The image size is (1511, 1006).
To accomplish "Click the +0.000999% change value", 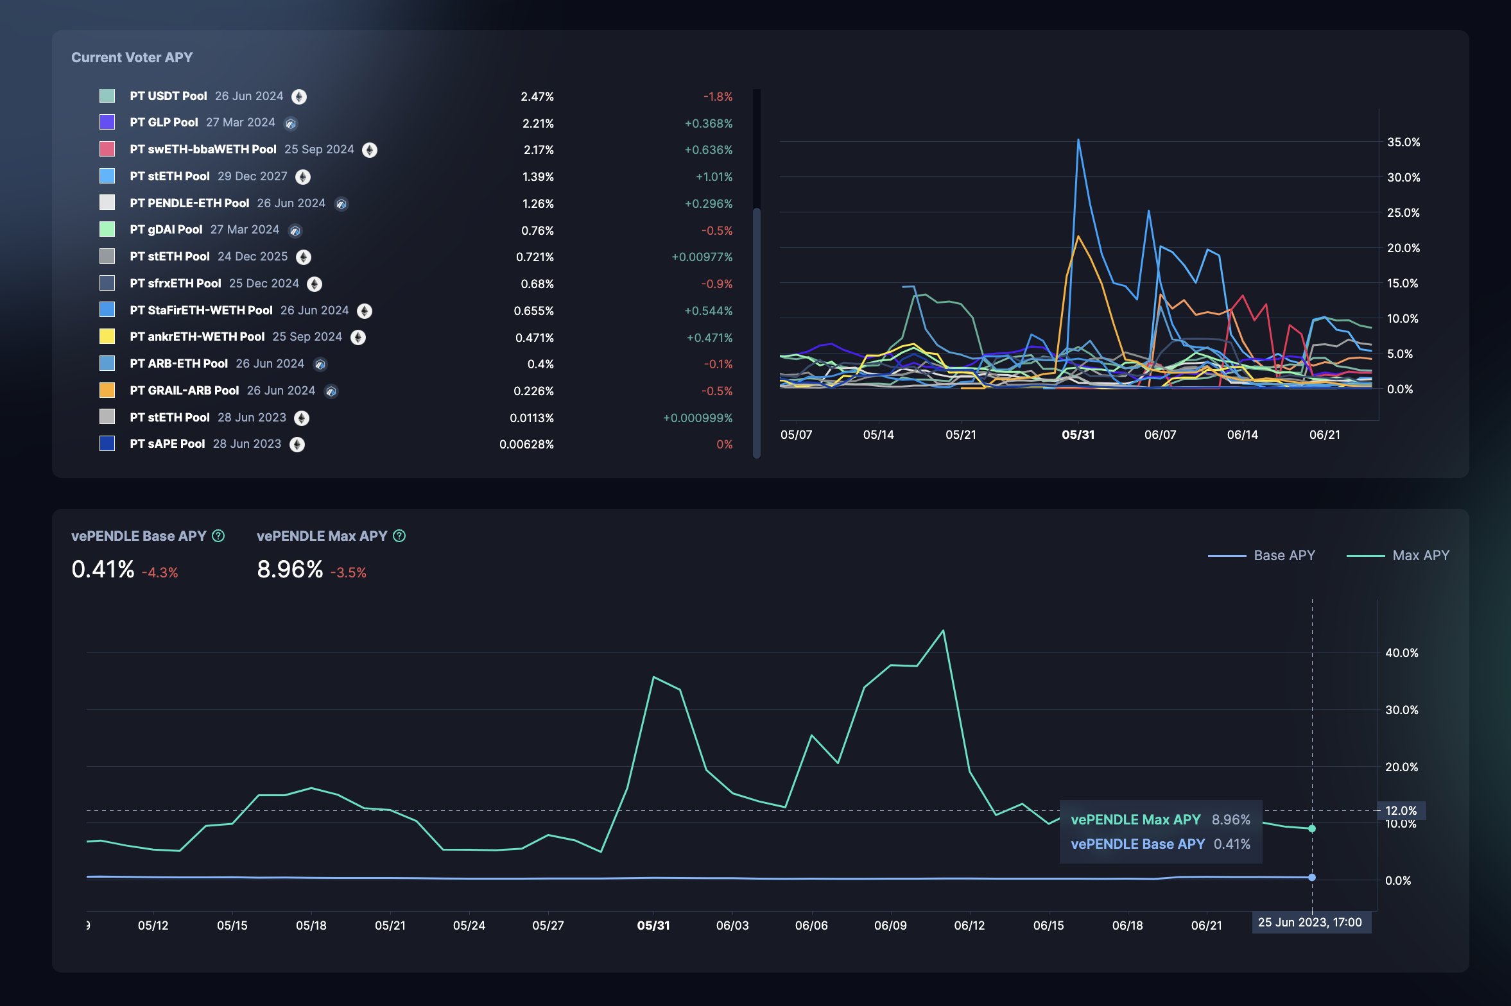I will tap(698, 418).
